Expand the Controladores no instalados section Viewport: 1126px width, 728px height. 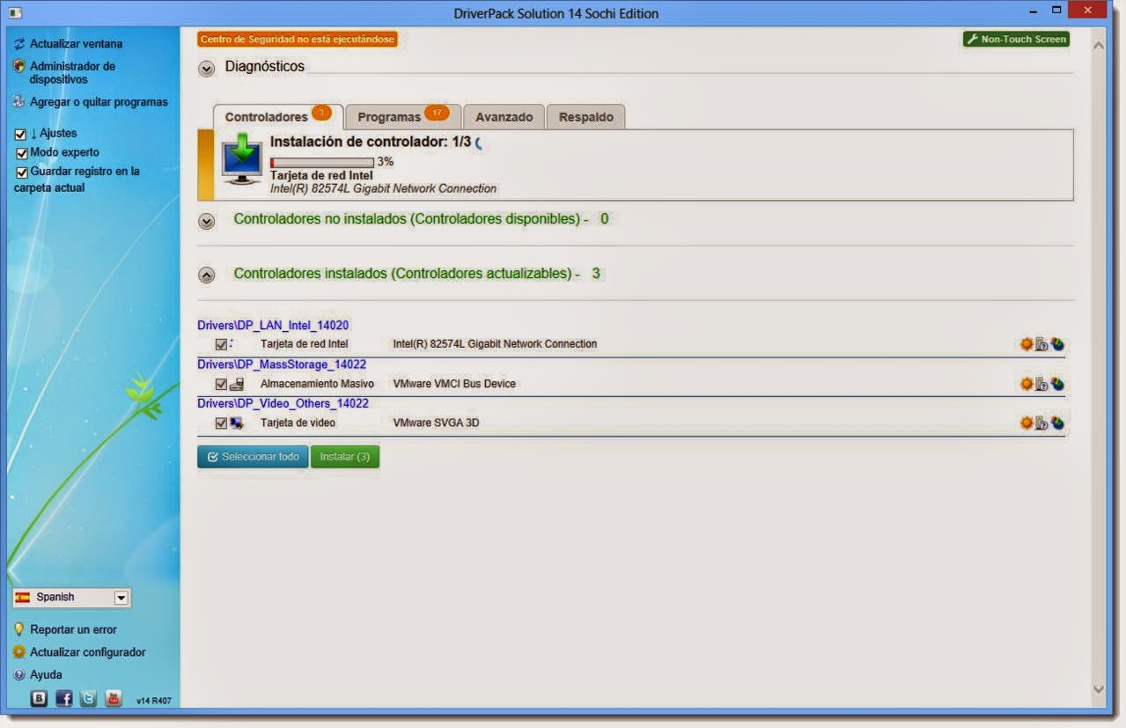[206, 221]
